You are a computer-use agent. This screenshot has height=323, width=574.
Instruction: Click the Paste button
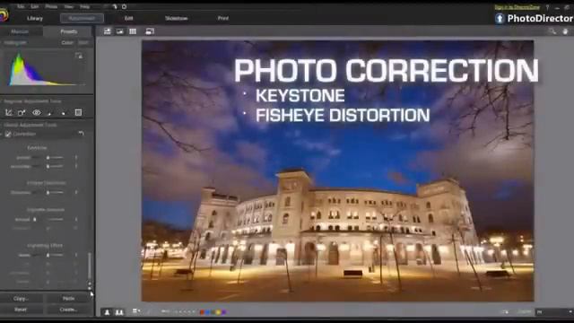(68, 299)
